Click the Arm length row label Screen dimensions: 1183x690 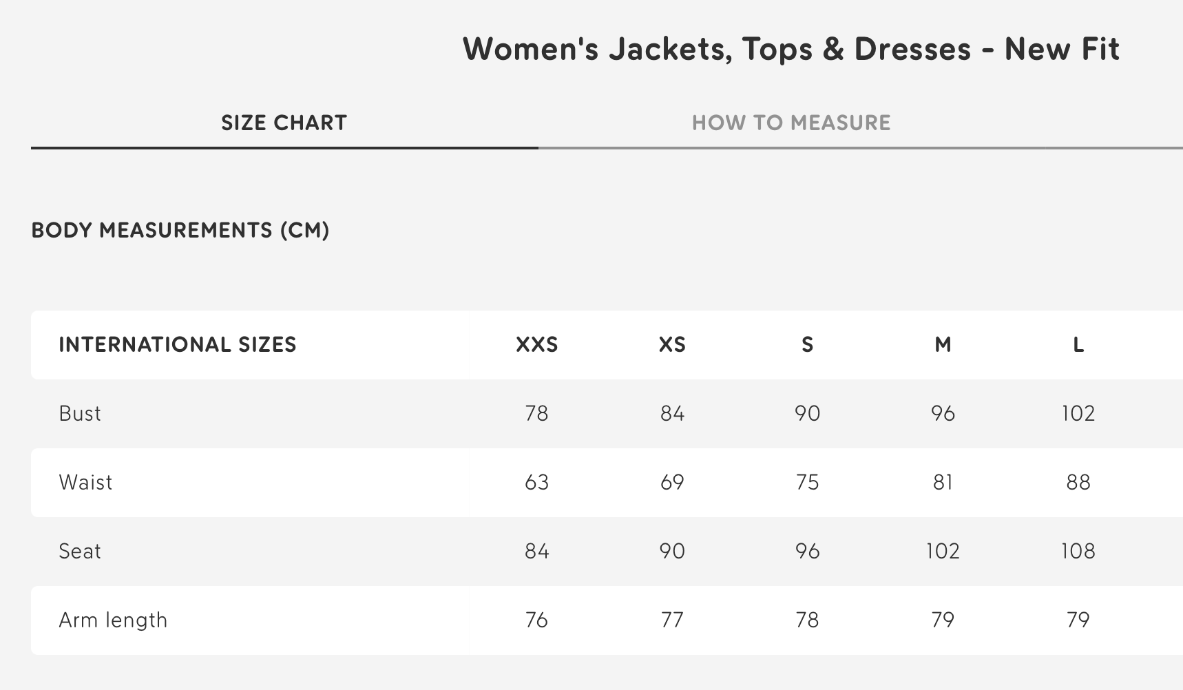point(113,620)
